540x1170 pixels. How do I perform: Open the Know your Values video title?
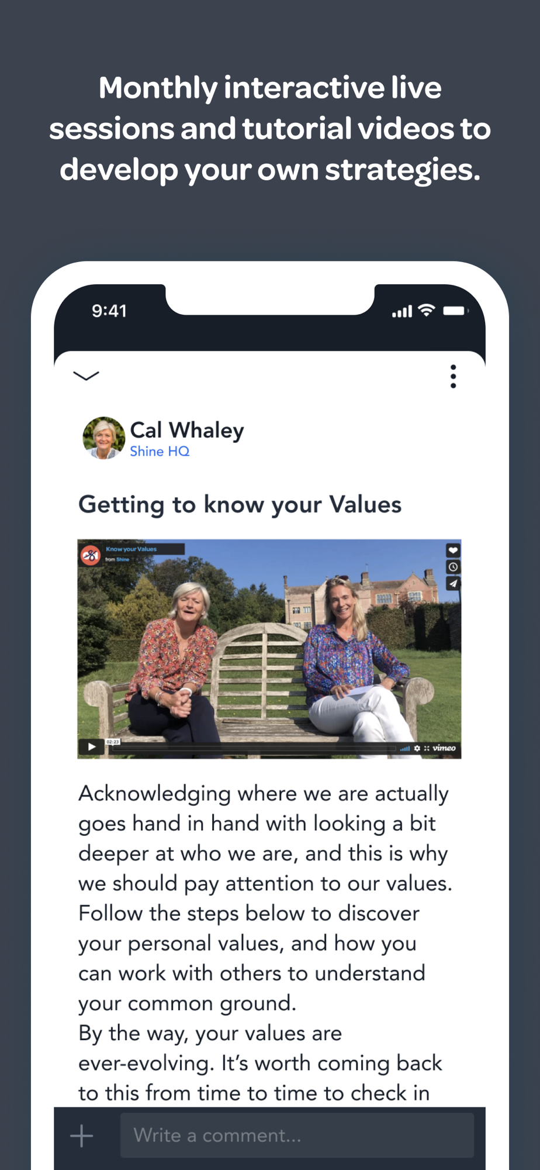[x=131, y=549]
